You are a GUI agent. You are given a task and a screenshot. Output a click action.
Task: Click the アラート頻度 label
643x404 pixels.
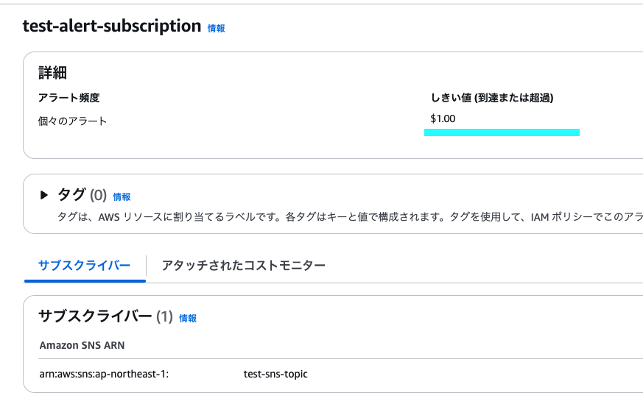click(x=69, y=98)
